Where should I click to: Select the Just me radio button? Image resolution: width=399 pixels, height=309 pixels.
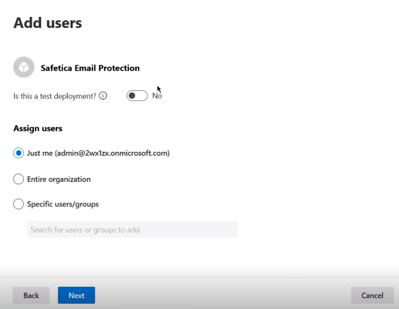click(x=18, y=153)
